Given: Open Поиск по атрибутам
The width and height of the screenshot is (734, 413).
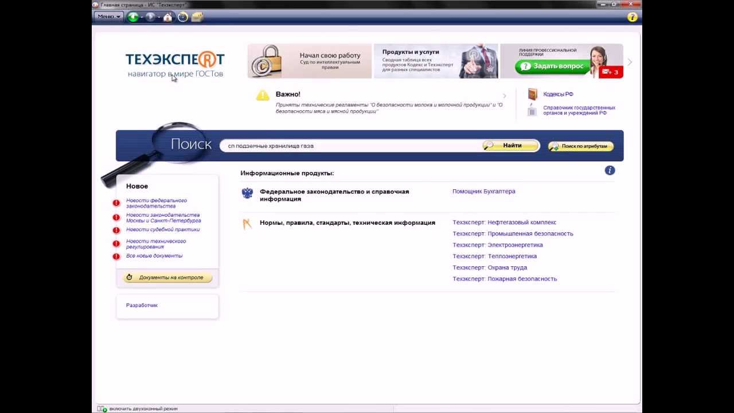Looking at the screenshot, I should pyautogui.click(x=581, y=146).
